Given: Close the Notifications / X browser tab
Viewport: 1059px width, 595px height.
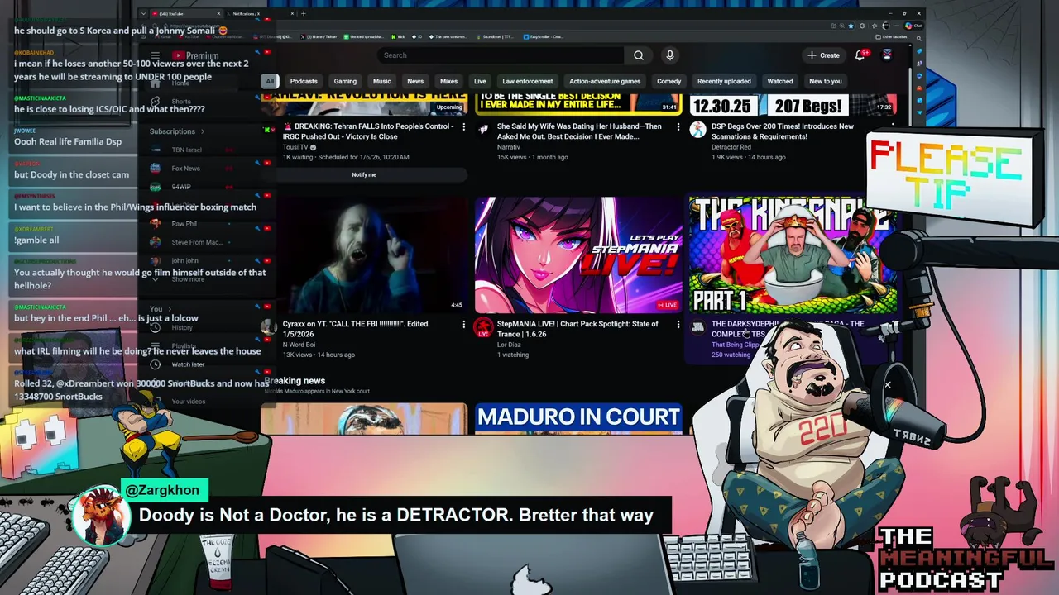Looking at the screenshot, I should (x=292, y=13).
